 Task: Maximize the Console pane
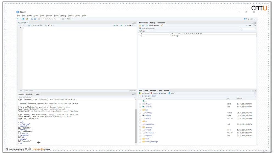pyautogui.click(x=135, y=94)
